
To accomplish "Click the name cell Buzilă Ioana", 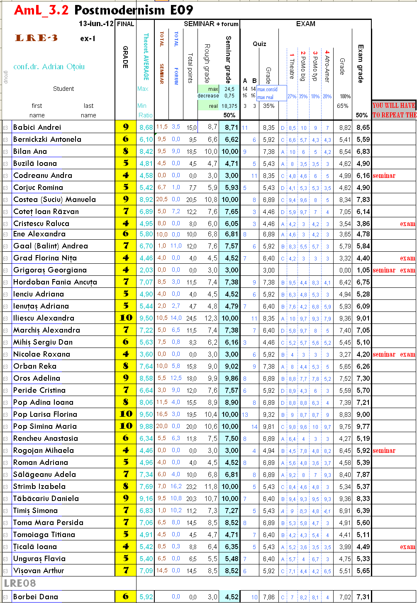I will coord(35,163).
